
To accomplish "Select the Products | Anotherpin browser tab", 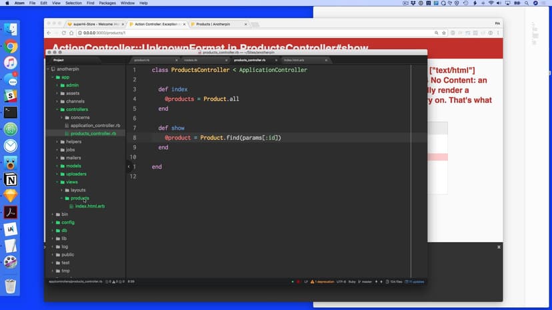I will (216, 24).
